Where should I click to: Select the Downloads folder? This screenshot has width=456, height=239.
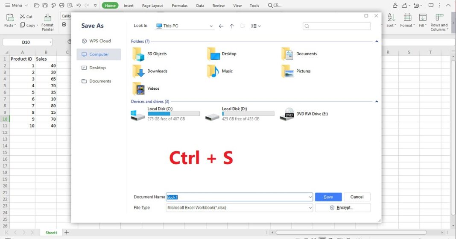150,71
